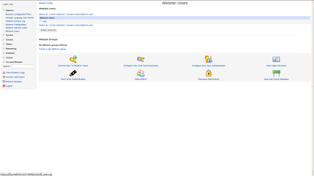Open Backup Configuration Files in sidebar
The image size is (314, 176).
(x=18, y=14)
